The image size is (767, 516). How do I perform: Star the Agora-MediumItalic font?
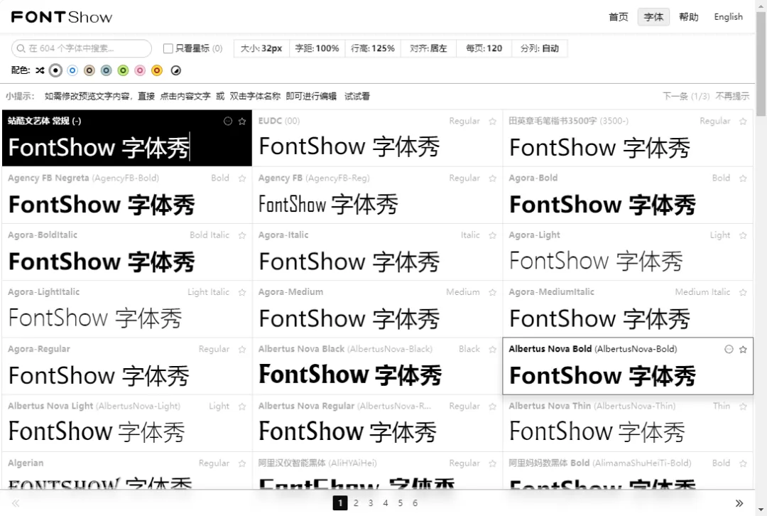click(x=743, y=292)
